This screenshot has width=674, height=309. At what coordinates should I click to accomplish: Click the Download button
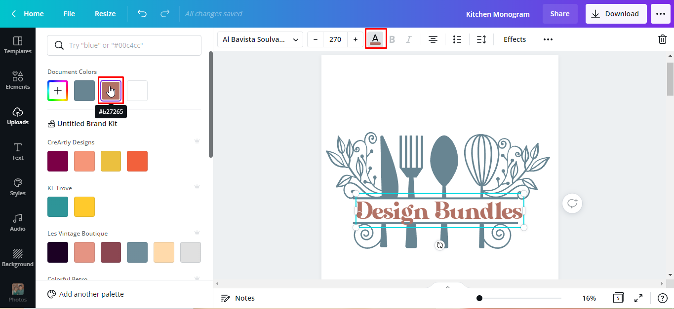(x=616, y=14)
